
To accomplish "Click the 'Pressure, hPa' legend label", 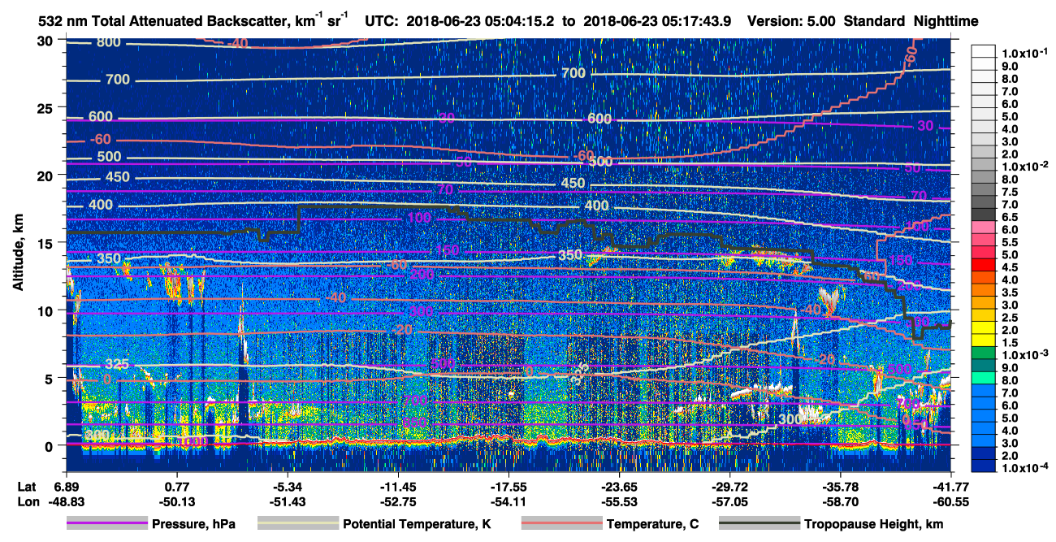I will tap(193, 524).
